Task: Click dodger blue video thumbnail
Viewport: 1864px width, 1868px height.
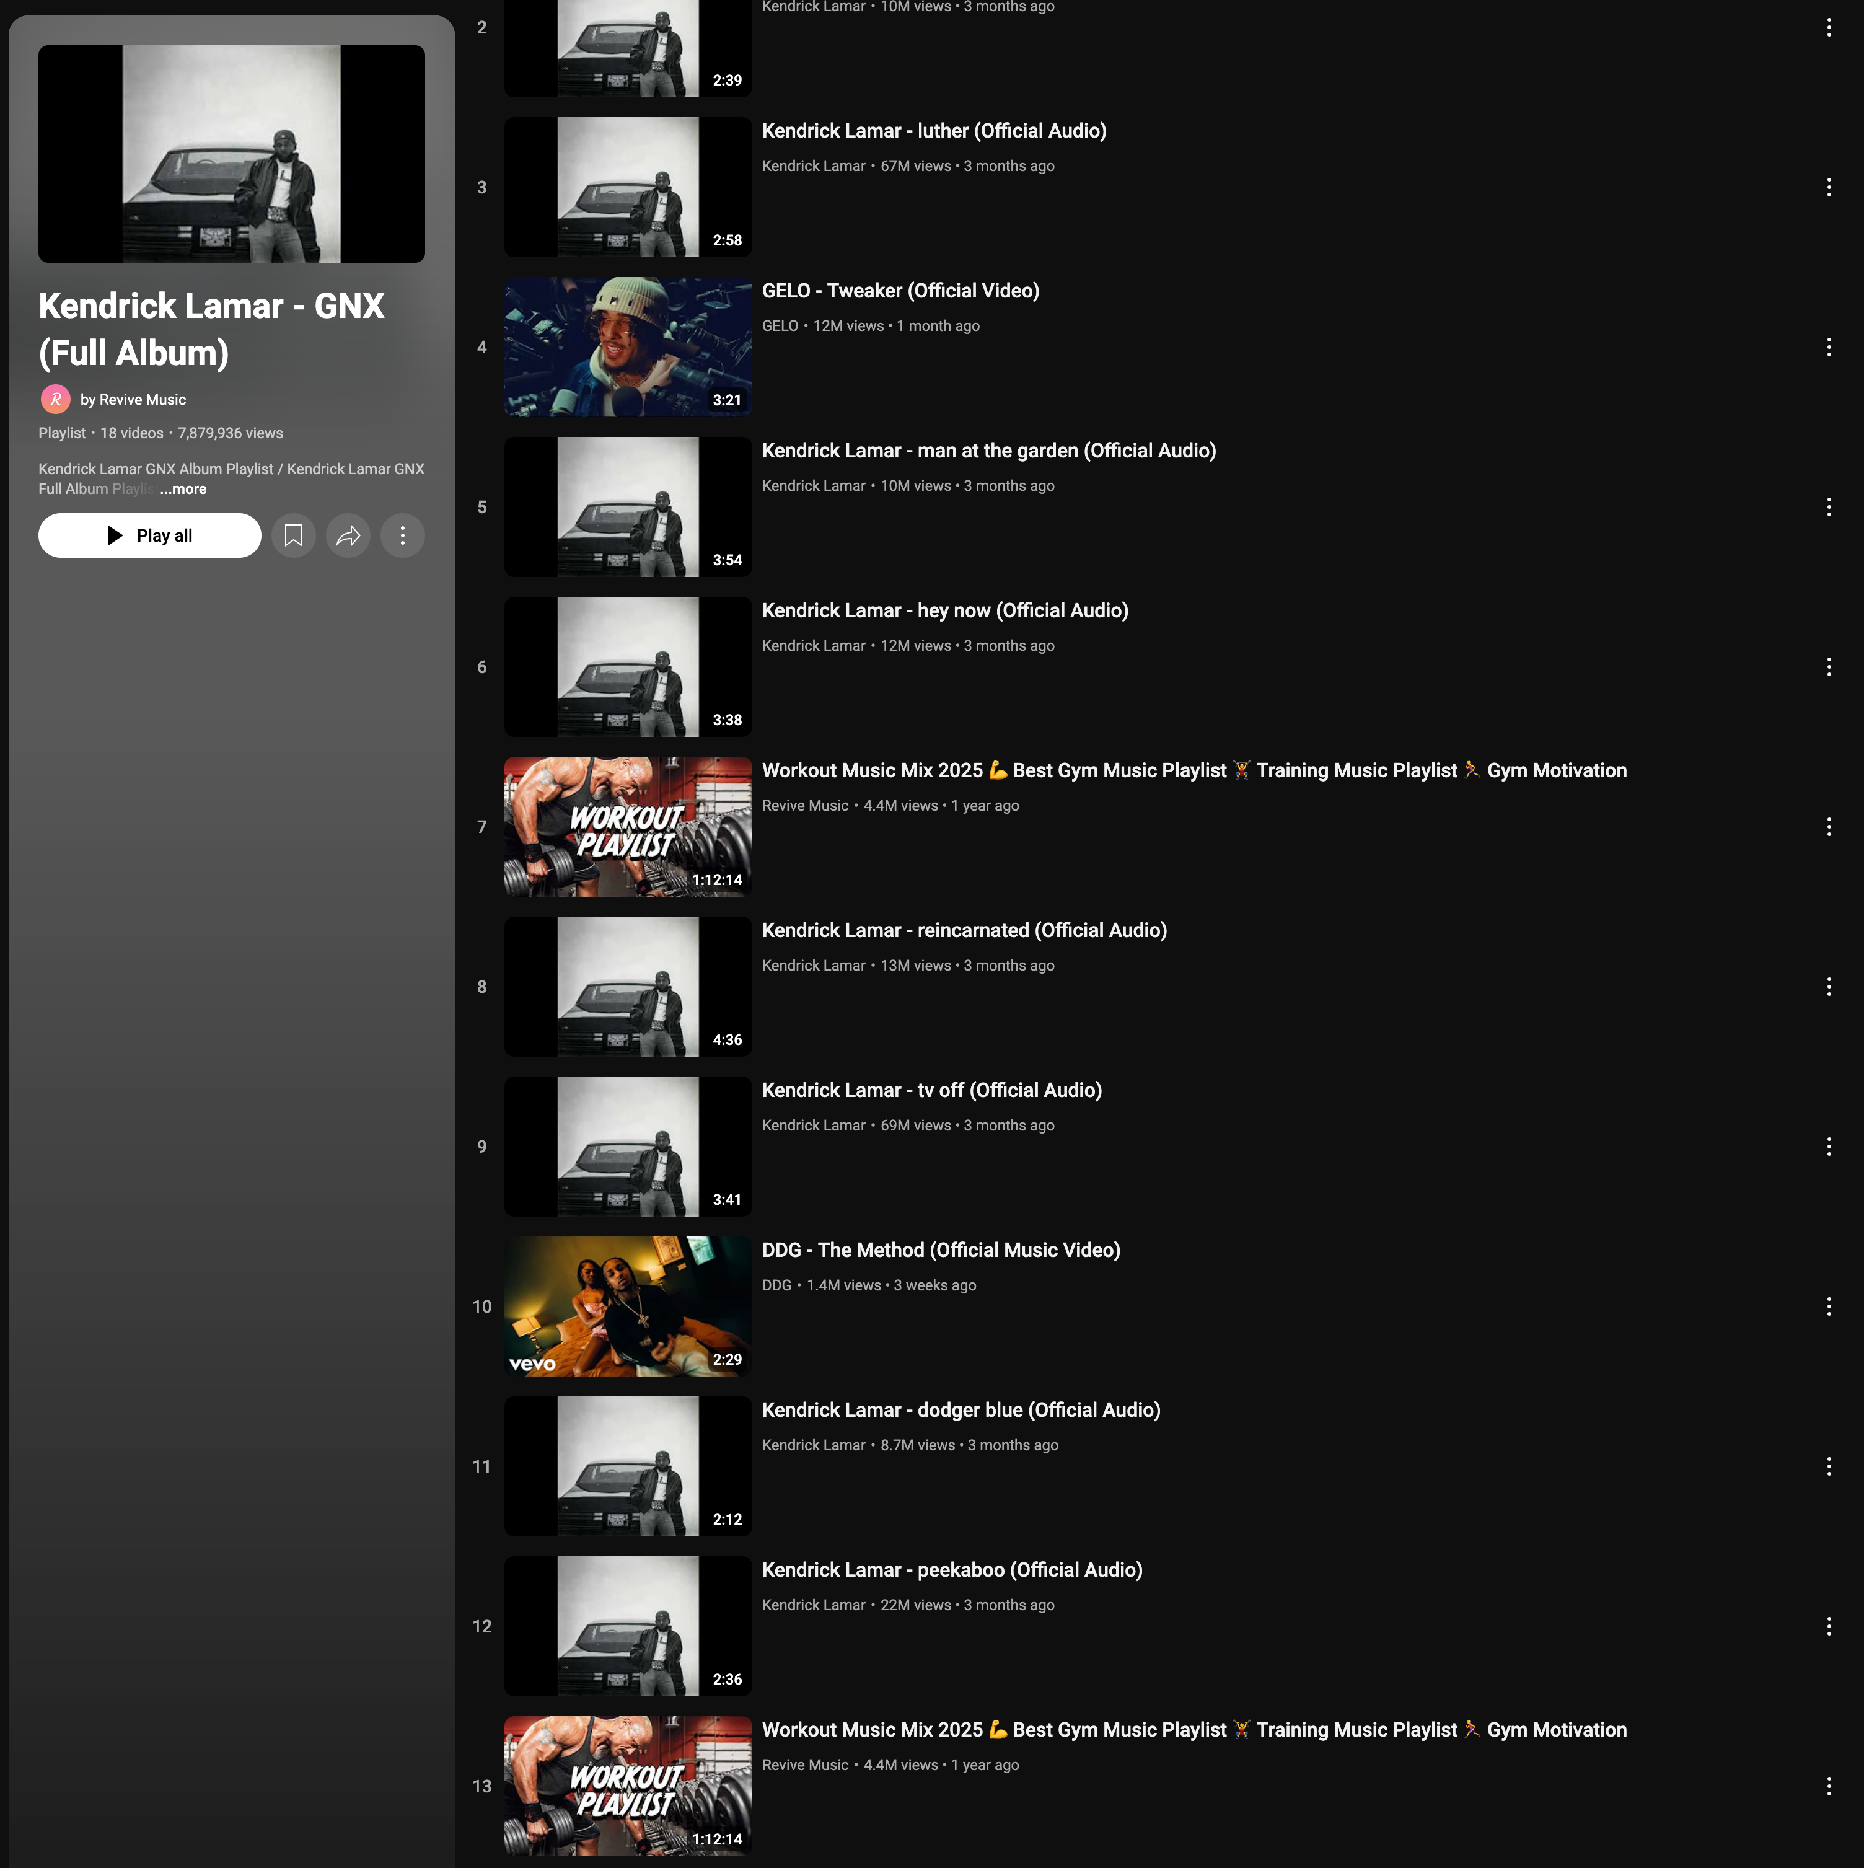Action: tap(628, 1466)
